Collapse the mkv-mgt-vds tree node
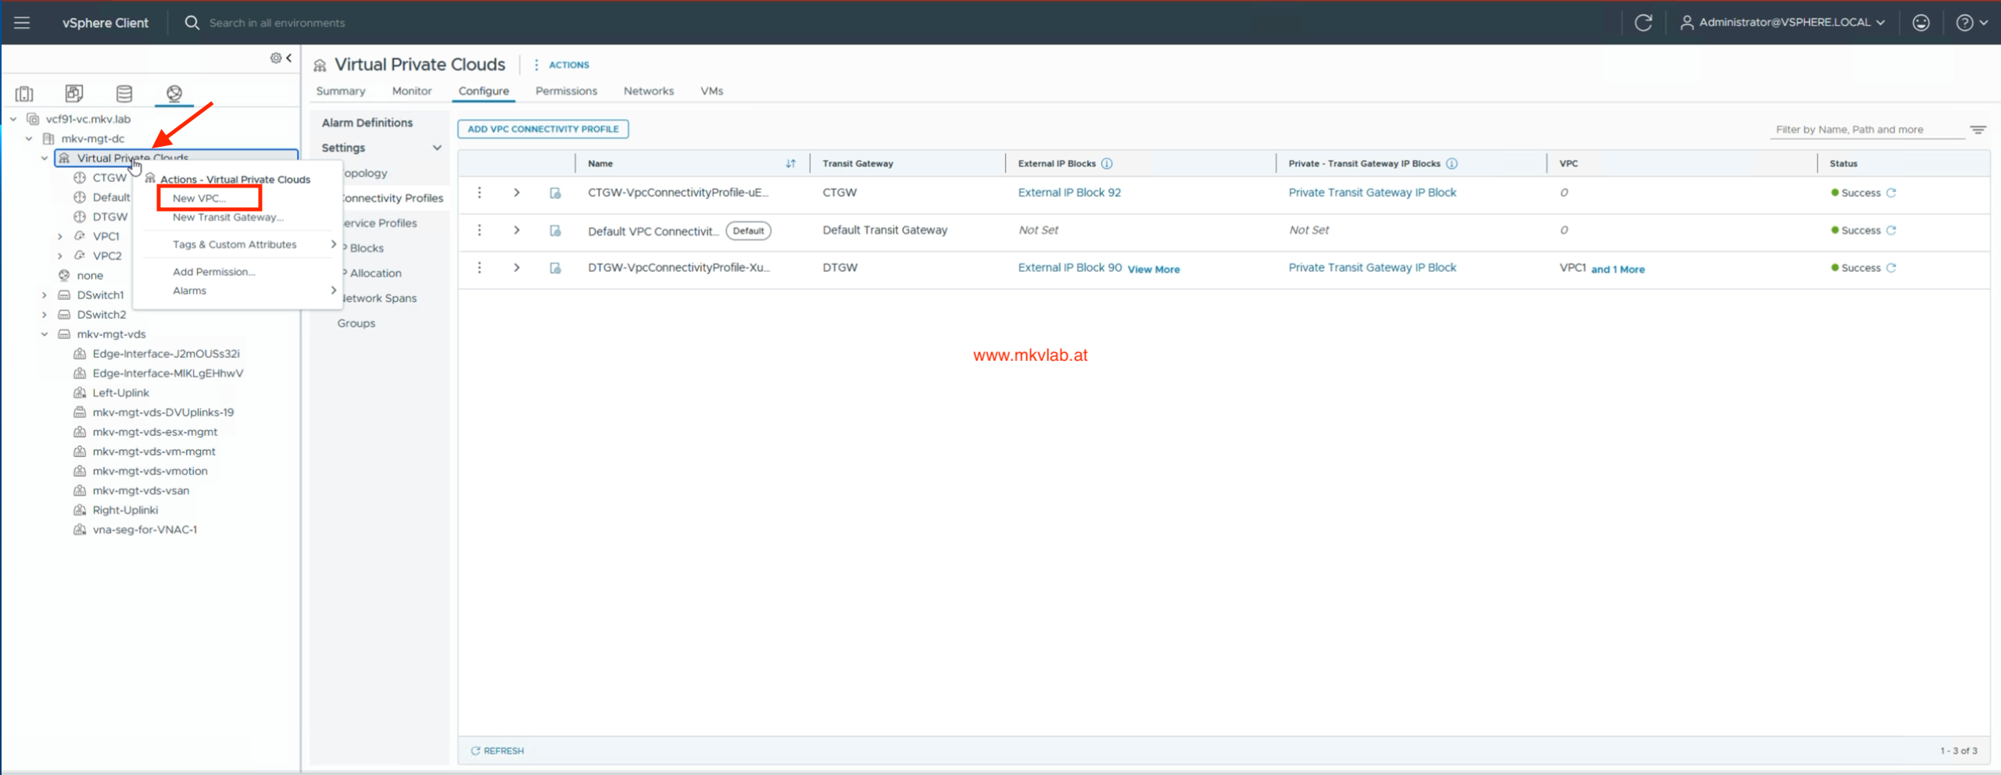Image resolution: width=2001 pixels, height=775 pixels. [45, 334]
